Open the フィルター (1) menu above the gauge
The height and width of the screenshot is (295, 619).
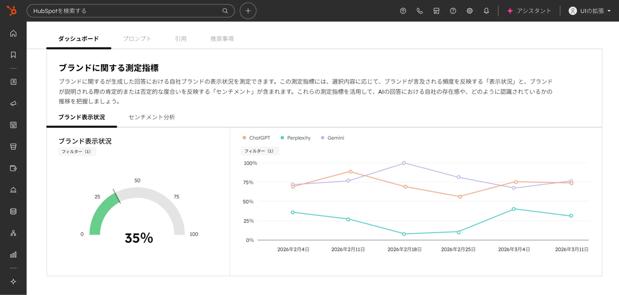click(77, 151)
